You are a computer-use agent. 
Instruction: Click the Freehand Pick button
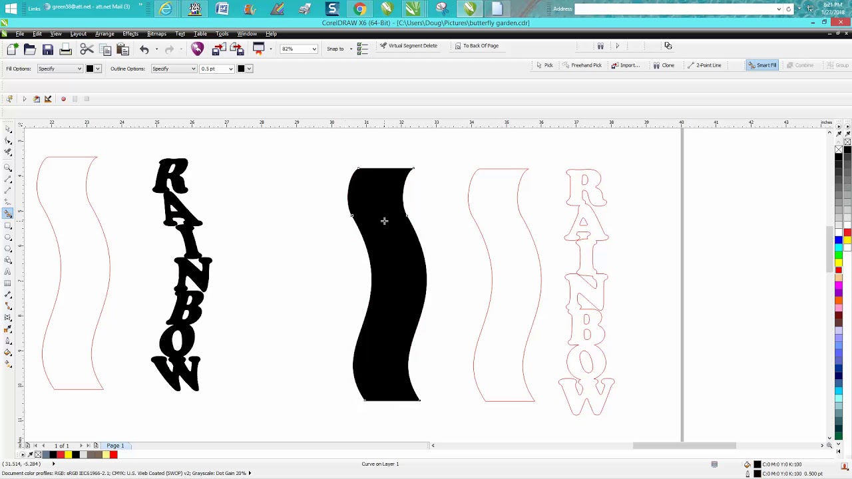click(x=582, y=65)
